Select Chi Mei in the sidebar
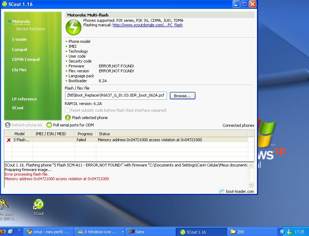Viewport: 309px width, 236px height. click(x=19, y=70)
